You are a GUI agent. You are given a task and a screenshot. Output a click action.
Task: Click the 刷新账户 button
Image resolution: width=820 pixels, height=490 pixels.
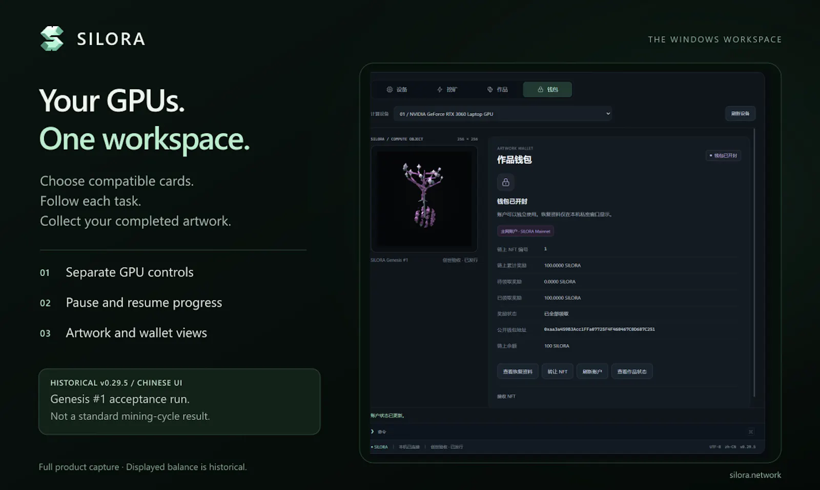[x=592, y=372]
